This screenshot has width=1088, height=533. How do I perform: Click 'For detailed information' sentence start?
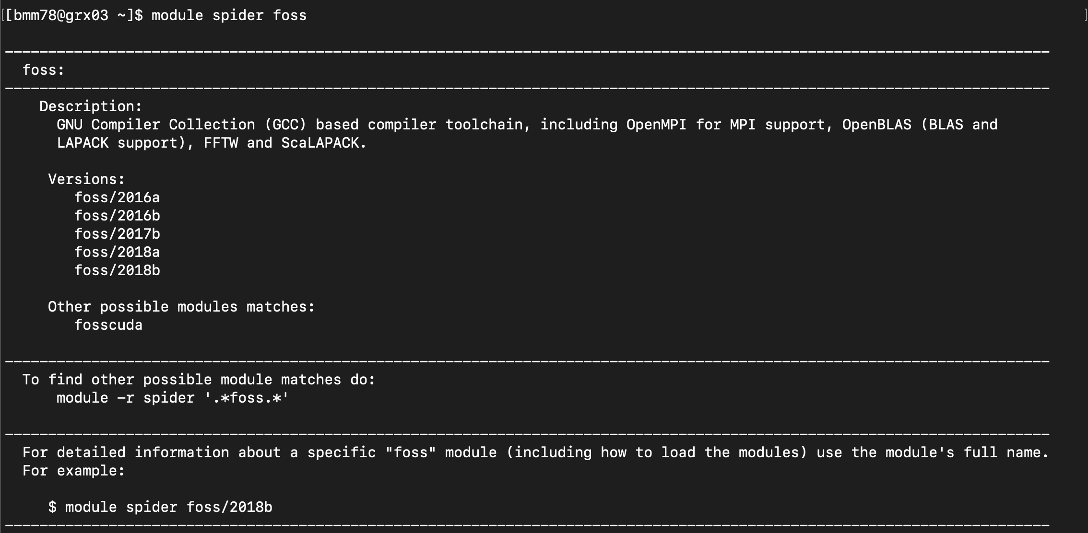pyautogui.click(x=126, y=452)
